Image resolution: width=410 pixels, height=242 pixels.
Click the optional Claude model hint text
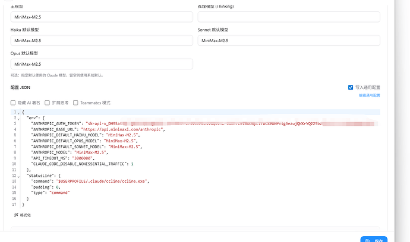click(57, 75)
